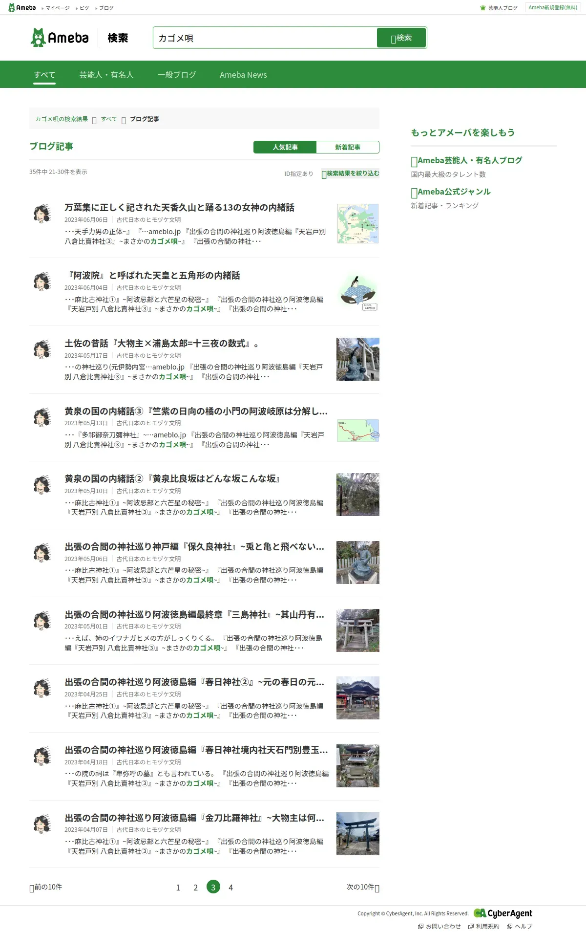The image size is (586, 932).
Task: Open マイページ in top bar
Action: coord(56,8)
